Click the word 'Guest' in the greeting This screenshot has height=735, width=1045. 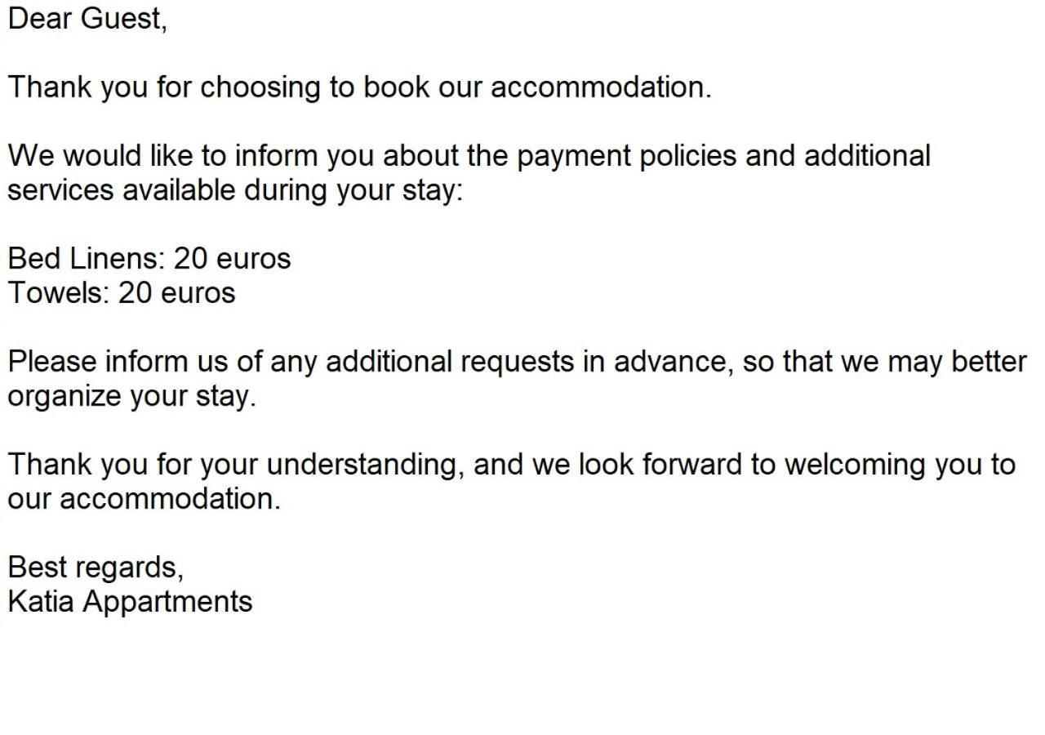tap(120, 18)
